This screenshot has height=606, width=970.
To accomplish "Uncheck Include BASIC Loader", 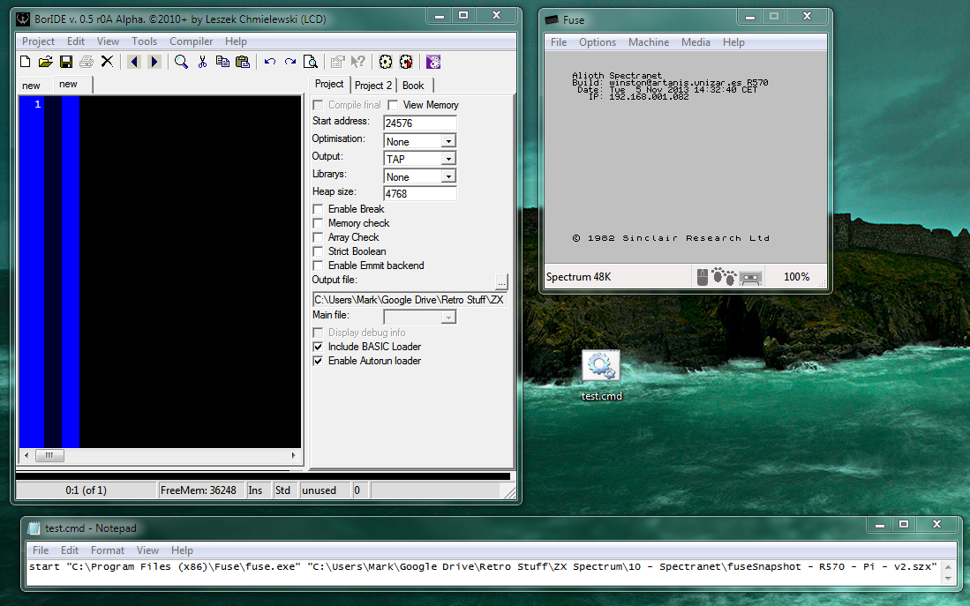I will click(319, 347).
